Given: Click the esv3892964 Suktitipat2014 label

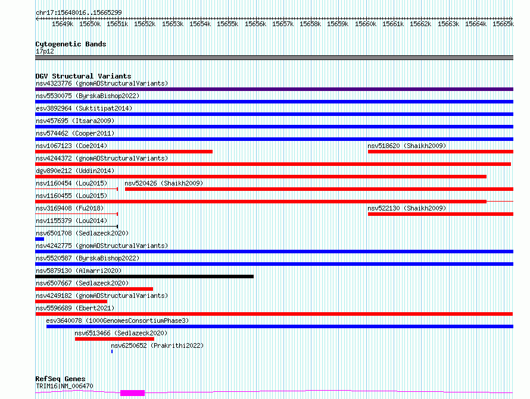Looking at the screenshot, I should pos(84,108).
